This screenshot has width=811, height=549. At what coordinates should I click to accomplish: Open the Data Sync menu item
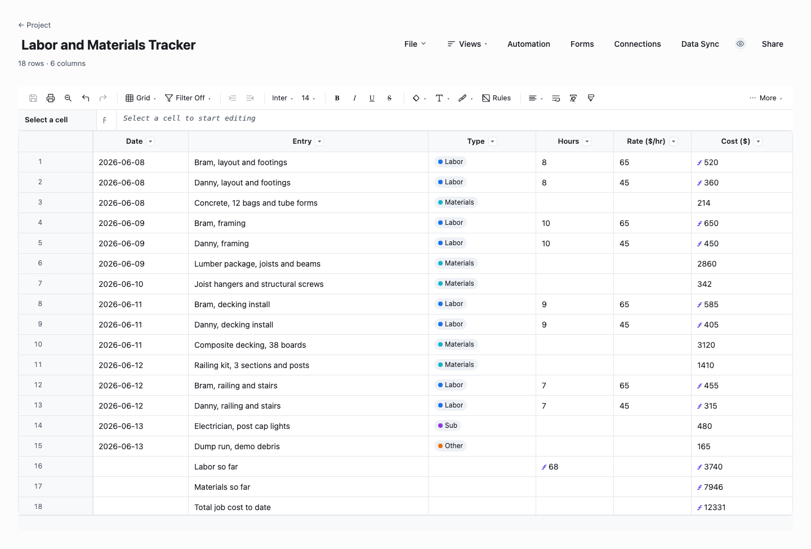(700, 44)
